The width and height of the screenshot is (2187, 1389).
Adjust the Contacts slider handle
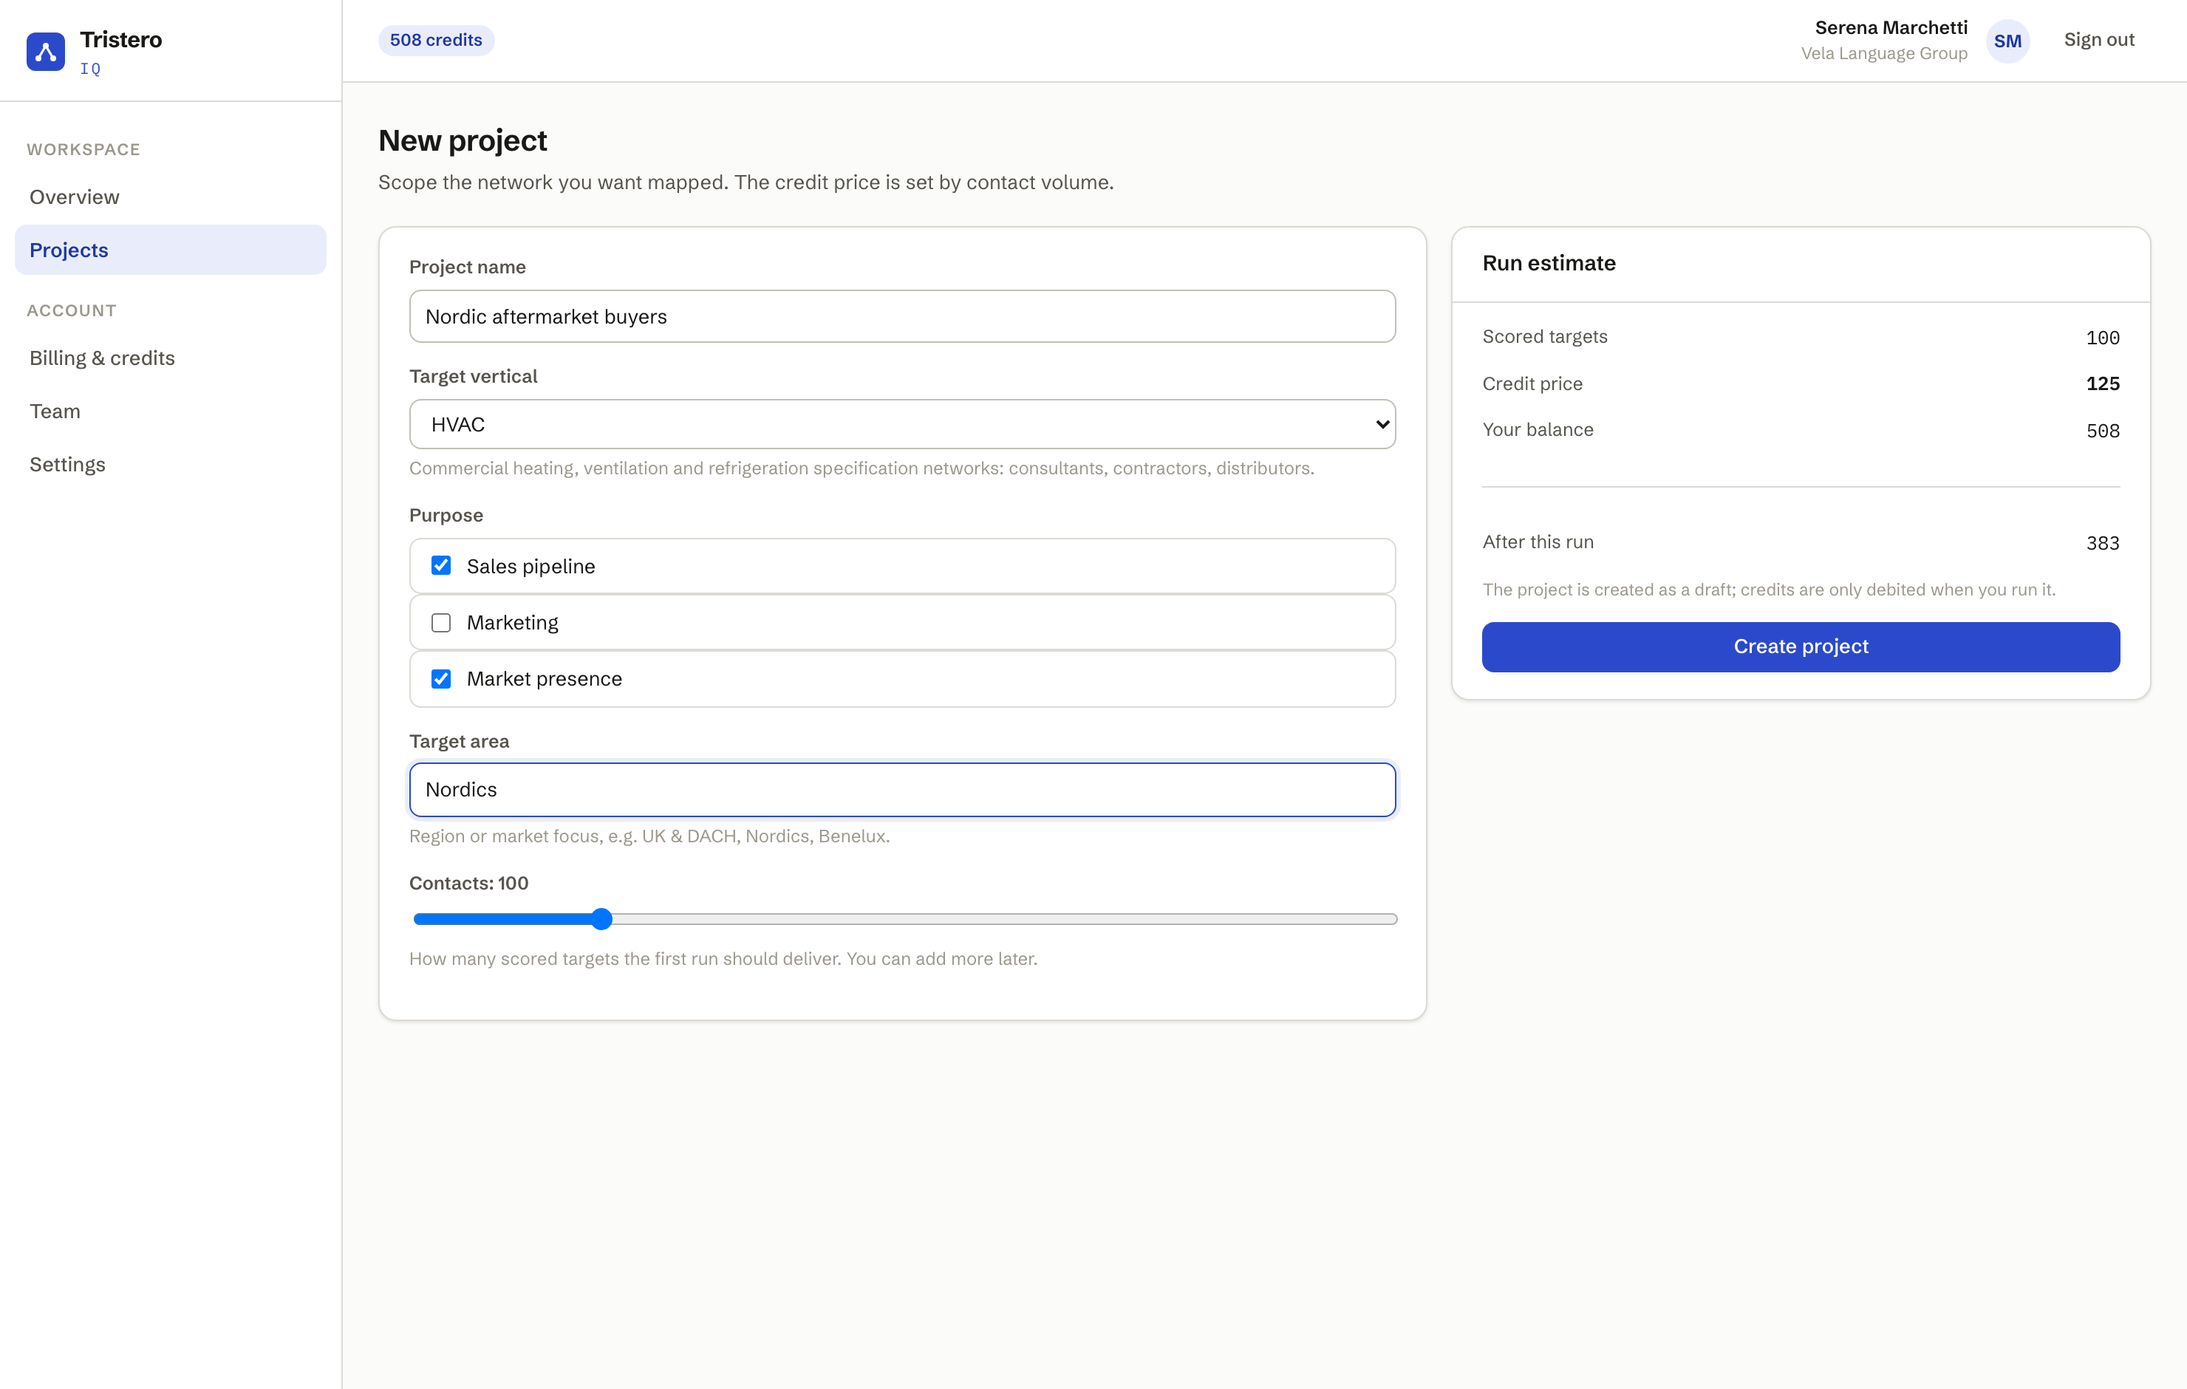(601, 919)
